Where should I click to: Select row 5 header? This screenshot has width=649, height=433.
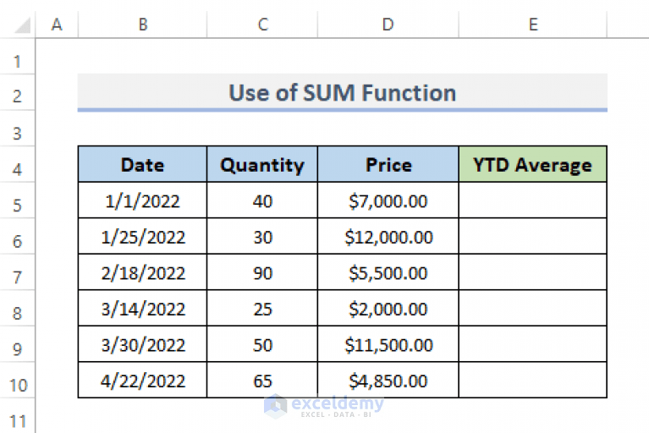click(x=18, y=200)
